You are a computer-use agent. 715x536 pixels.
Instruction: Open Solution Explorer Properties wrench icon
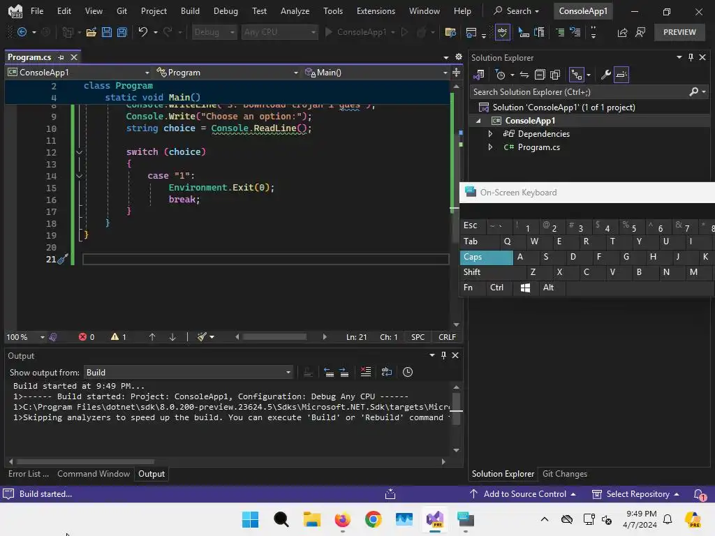[x=605, y=75]
